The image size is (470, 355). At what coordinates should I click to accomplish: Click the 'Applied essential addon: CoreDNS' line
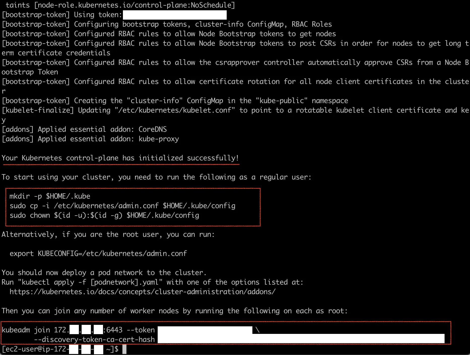tap(84, 129)
